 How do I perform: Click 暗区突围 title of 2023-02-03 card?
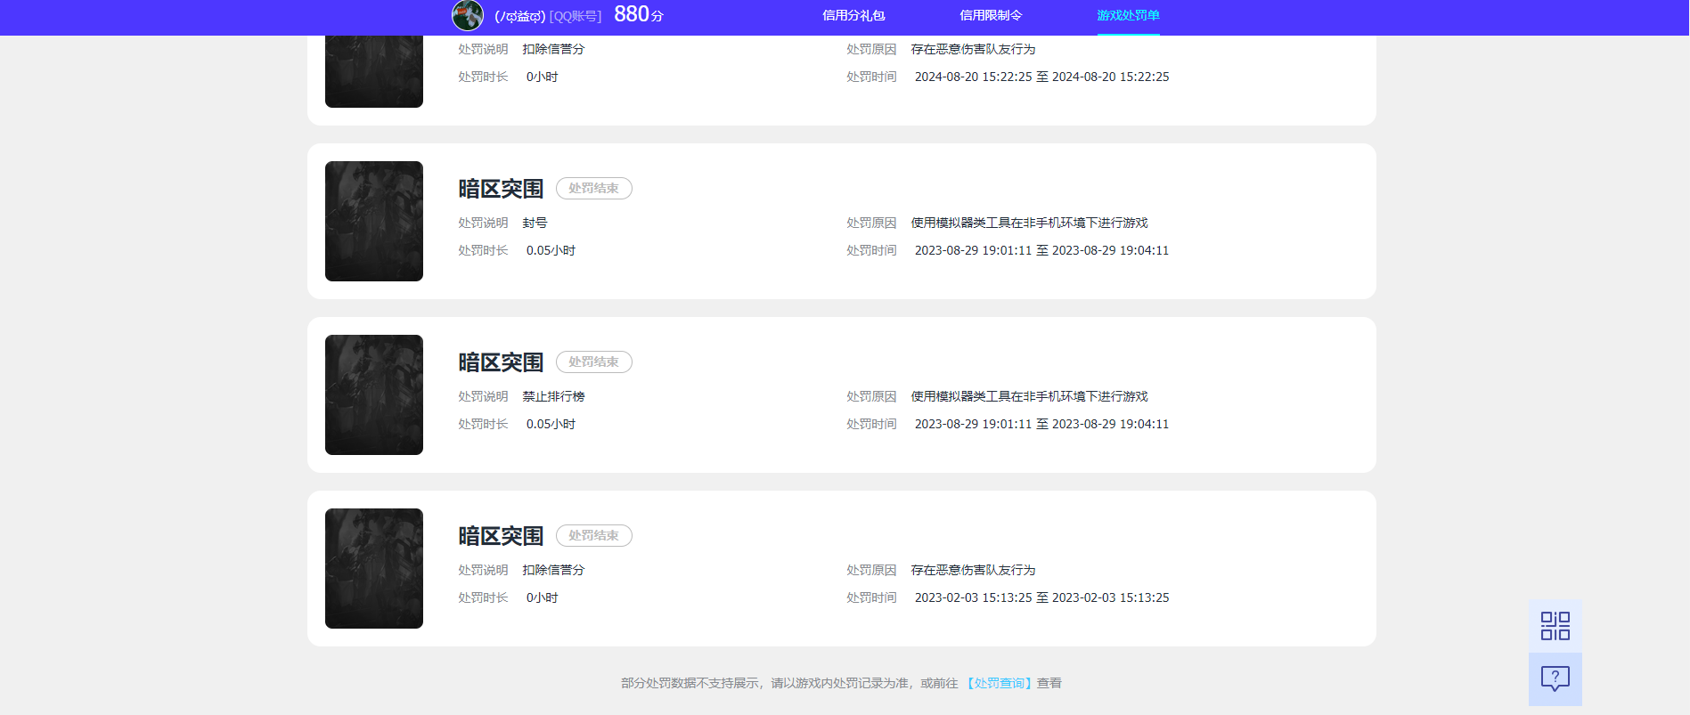(501, 536)
